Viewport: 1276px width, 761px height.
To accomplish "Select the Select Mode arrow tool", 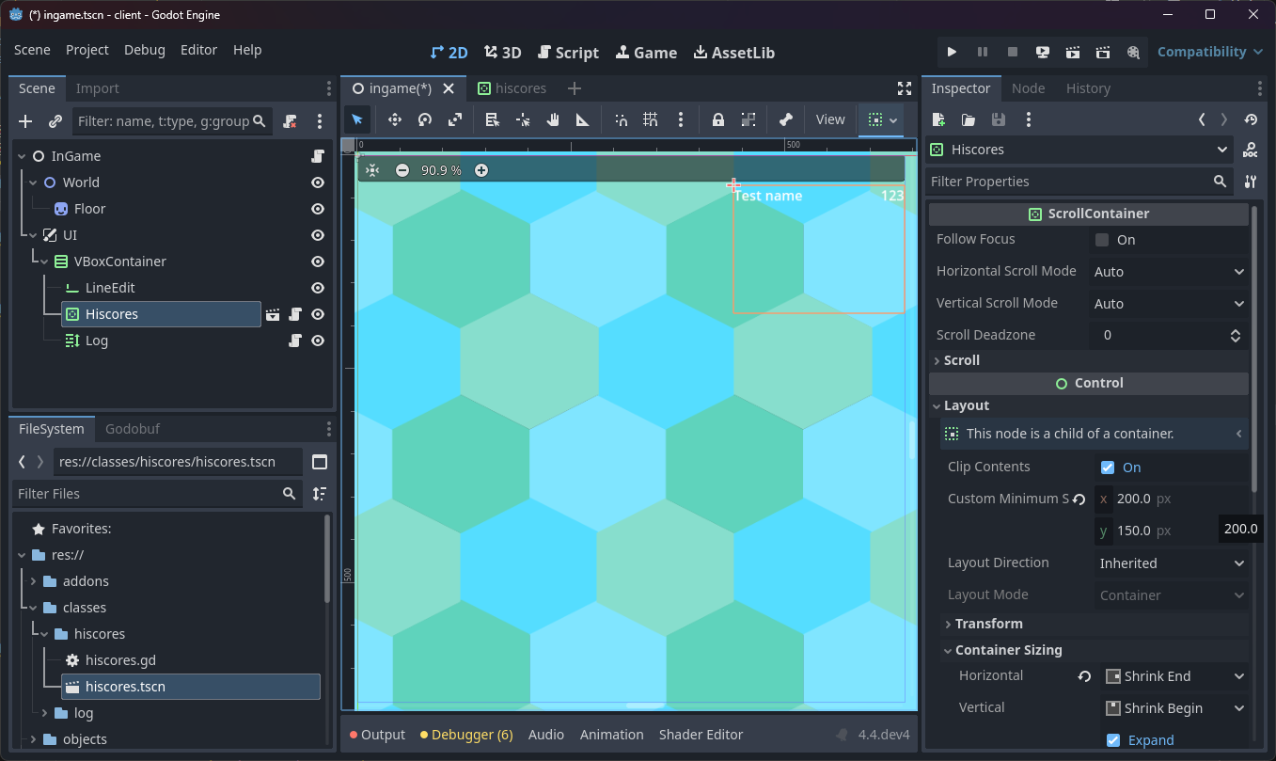I will (x=357, y=119).
